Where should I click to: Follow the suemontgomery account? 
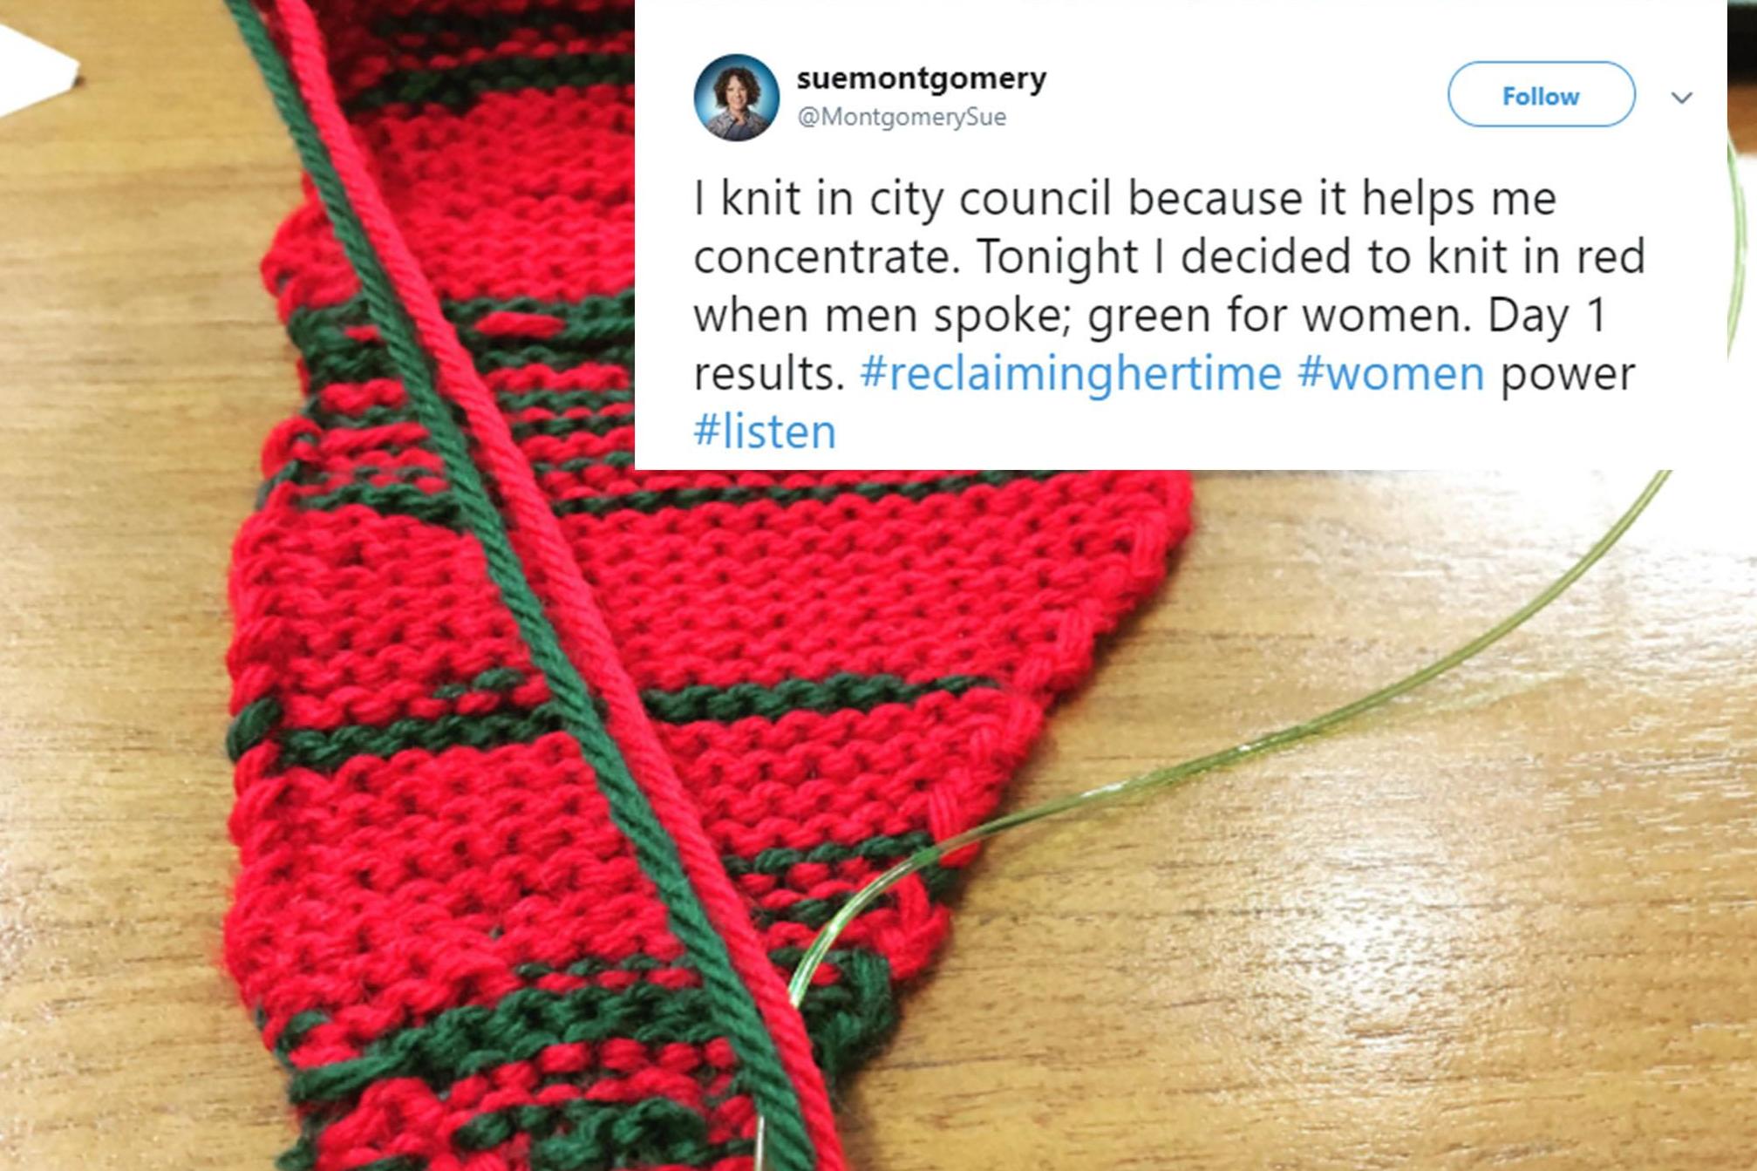(1541, 95)
